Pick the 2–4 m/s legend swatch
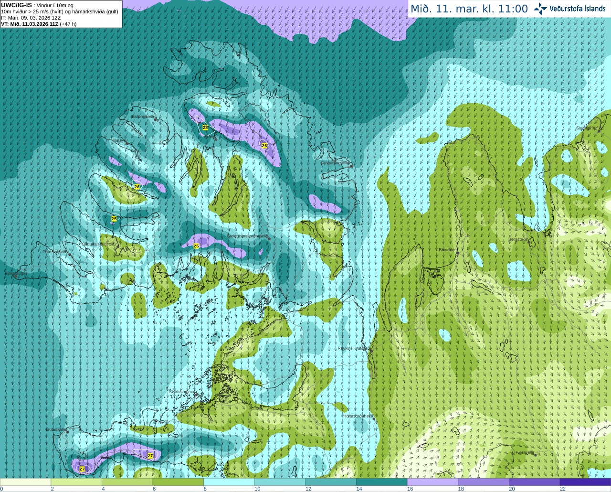611x492 pixels. click(76, 482)
